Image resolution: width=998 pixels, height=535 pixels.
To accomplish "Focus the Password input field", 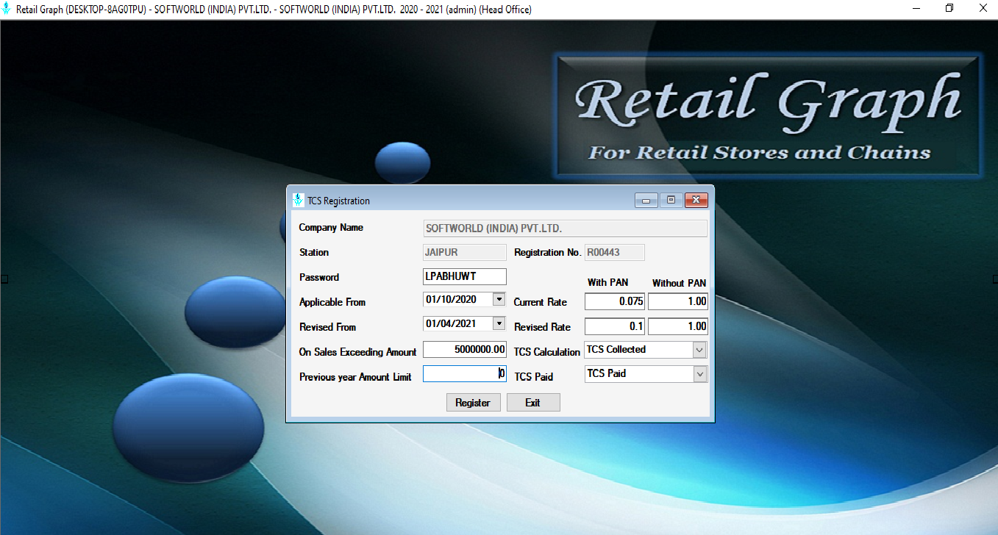I will pyautogui.click(x=465, y=276).
